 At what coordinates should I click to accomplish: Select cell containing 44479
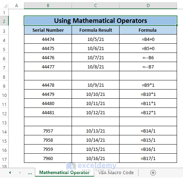click(x=48, y=94)
